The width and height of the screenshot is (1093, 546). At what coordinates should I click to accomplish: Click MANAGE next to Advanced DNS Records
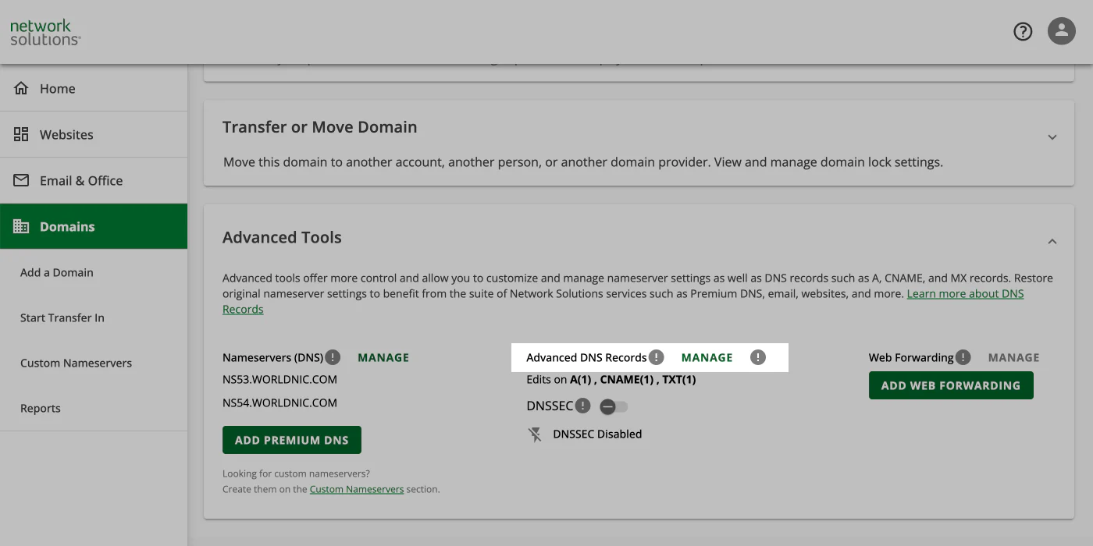pos(707,356)
